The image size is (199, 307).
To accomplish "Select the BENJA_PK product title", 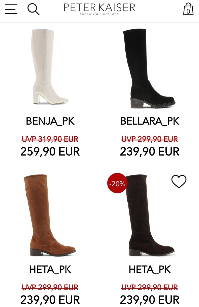I will tap(50, 121).
